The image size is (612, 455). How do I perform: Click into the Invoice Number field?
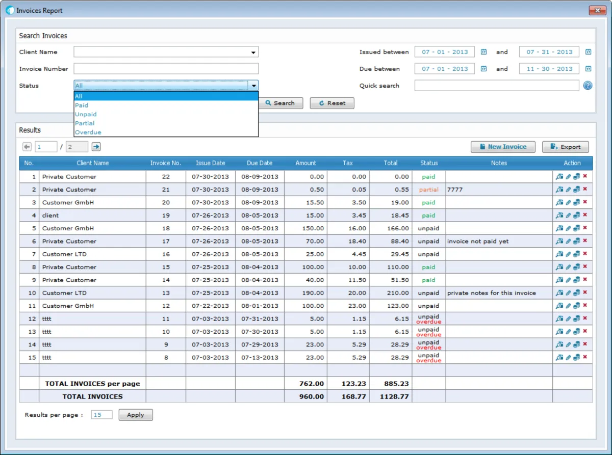point(166,69)
